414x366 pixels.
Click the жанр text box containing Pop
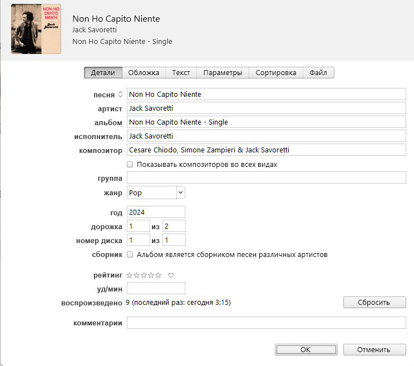[x=152, y=192]
